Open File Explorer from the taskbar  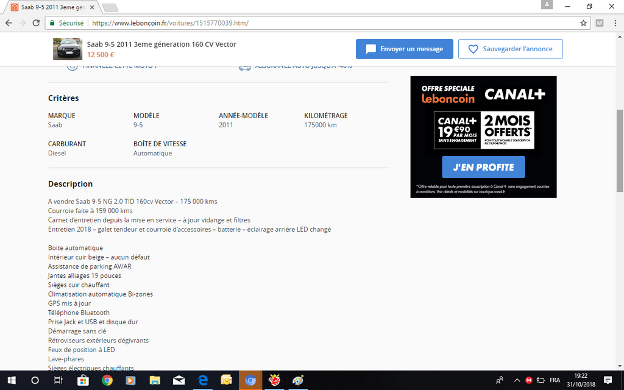click(x=155, y=380)
